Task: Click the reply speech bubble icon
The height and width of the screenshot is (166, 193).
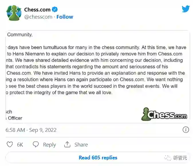Action: point(36,144)
